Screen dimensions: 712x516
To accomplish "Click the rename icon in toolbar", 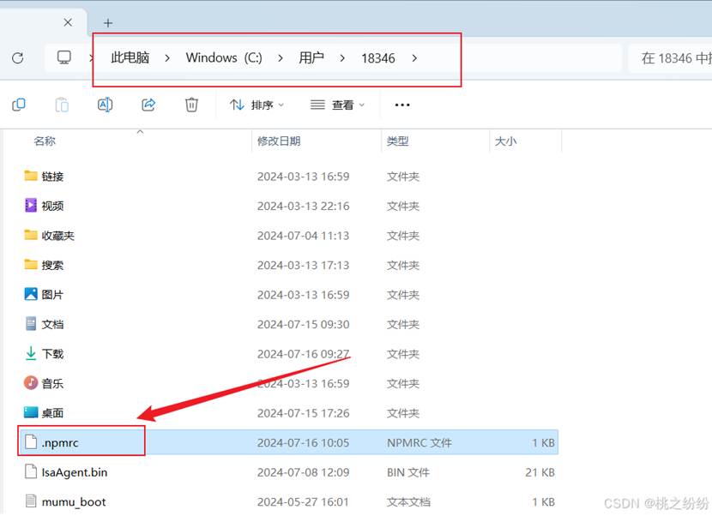I will pyautogui.click(x=105, y=105).
